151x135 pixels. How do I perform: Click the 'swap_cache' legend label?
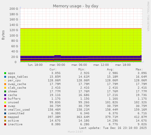[17, 84]
